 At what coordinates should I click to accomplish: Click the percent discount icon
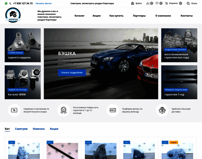coord(14,110)
